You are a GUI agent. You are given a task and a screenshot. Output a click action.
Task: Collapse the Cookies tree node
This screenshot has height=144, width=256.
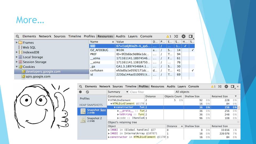pyautogui.click(x=17, y=67)
